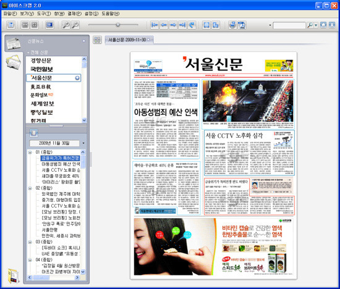The width and height of the screenshot is (340, 289).
Task: Go to the next page arrow
Action: coord(173,25)
